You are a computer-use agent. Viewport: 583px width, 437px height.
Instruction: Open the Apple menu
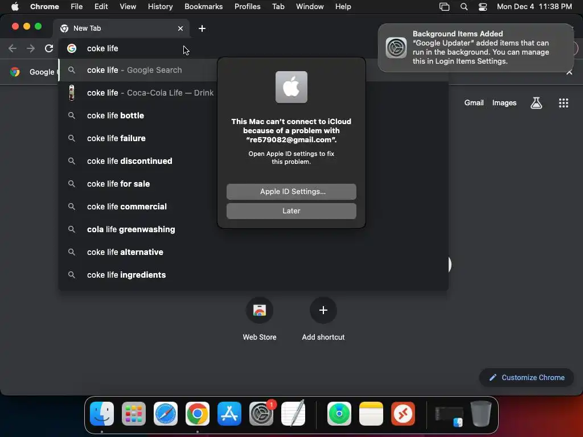[x=15, y=7]
